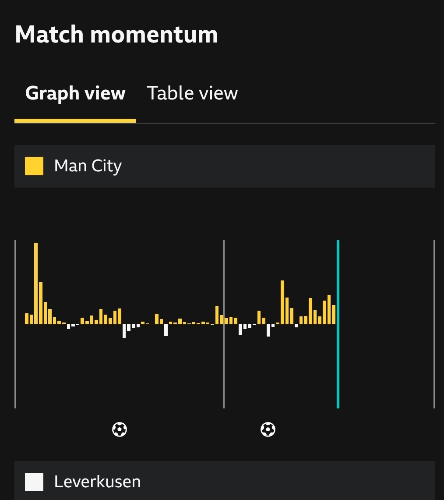Viewport: 444px width, 500px height.
Task: Click the first-half goal football icon
Action: pos(120,429)
